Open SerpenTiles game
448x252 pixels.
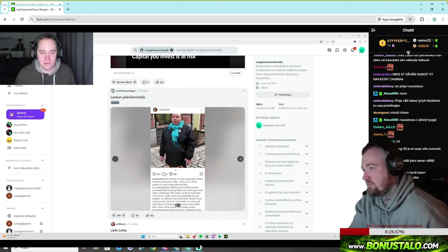[x=20, y=125]
